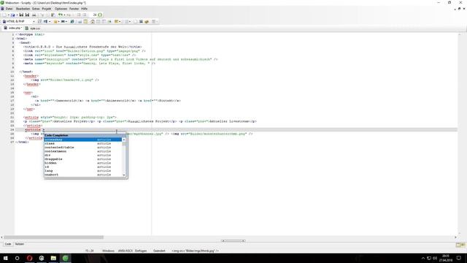The width and height of the screenshot is (467, 263).
Task: Choose id in Code Completion list
Action: pyautogui.click(x=82, y=167)
